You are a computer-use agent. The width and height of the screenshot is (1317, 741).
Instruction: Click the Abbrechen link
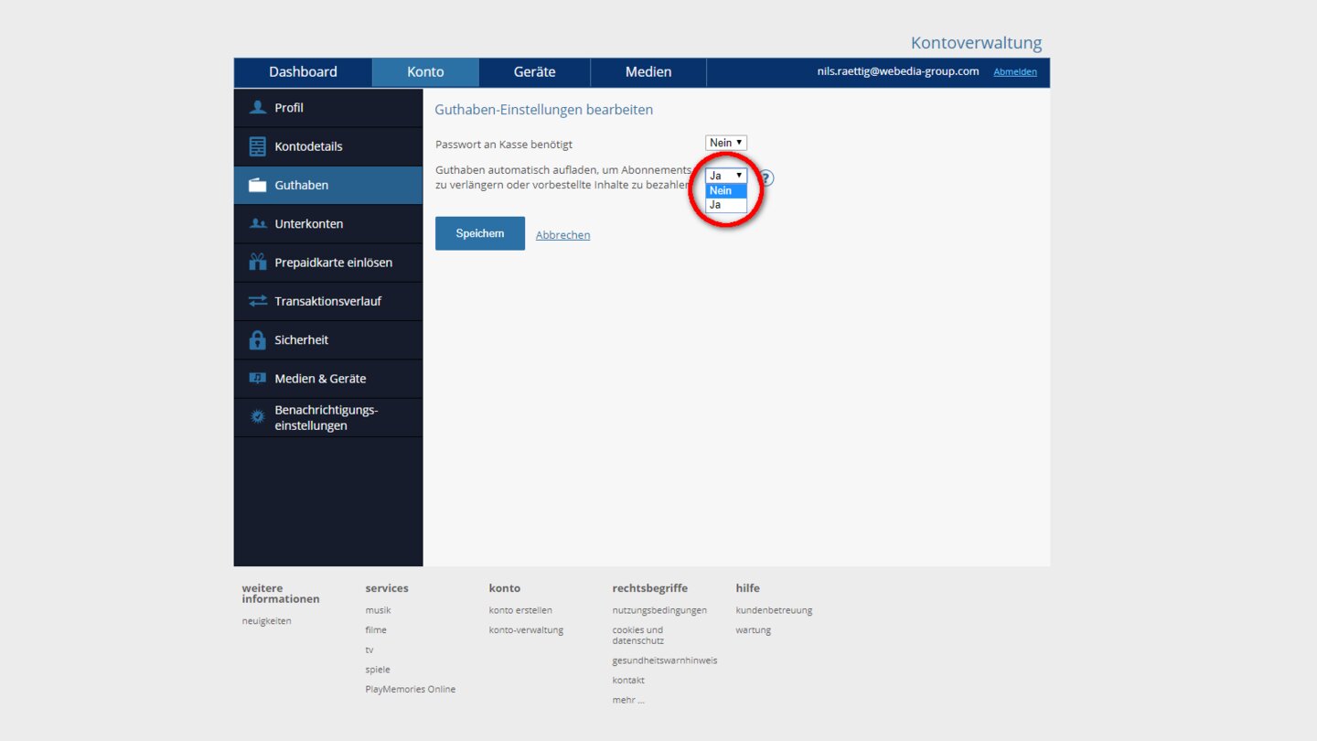[562, 235]
